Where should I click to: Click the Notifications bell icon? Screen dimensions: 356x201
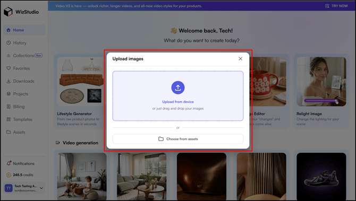[9, 163]
